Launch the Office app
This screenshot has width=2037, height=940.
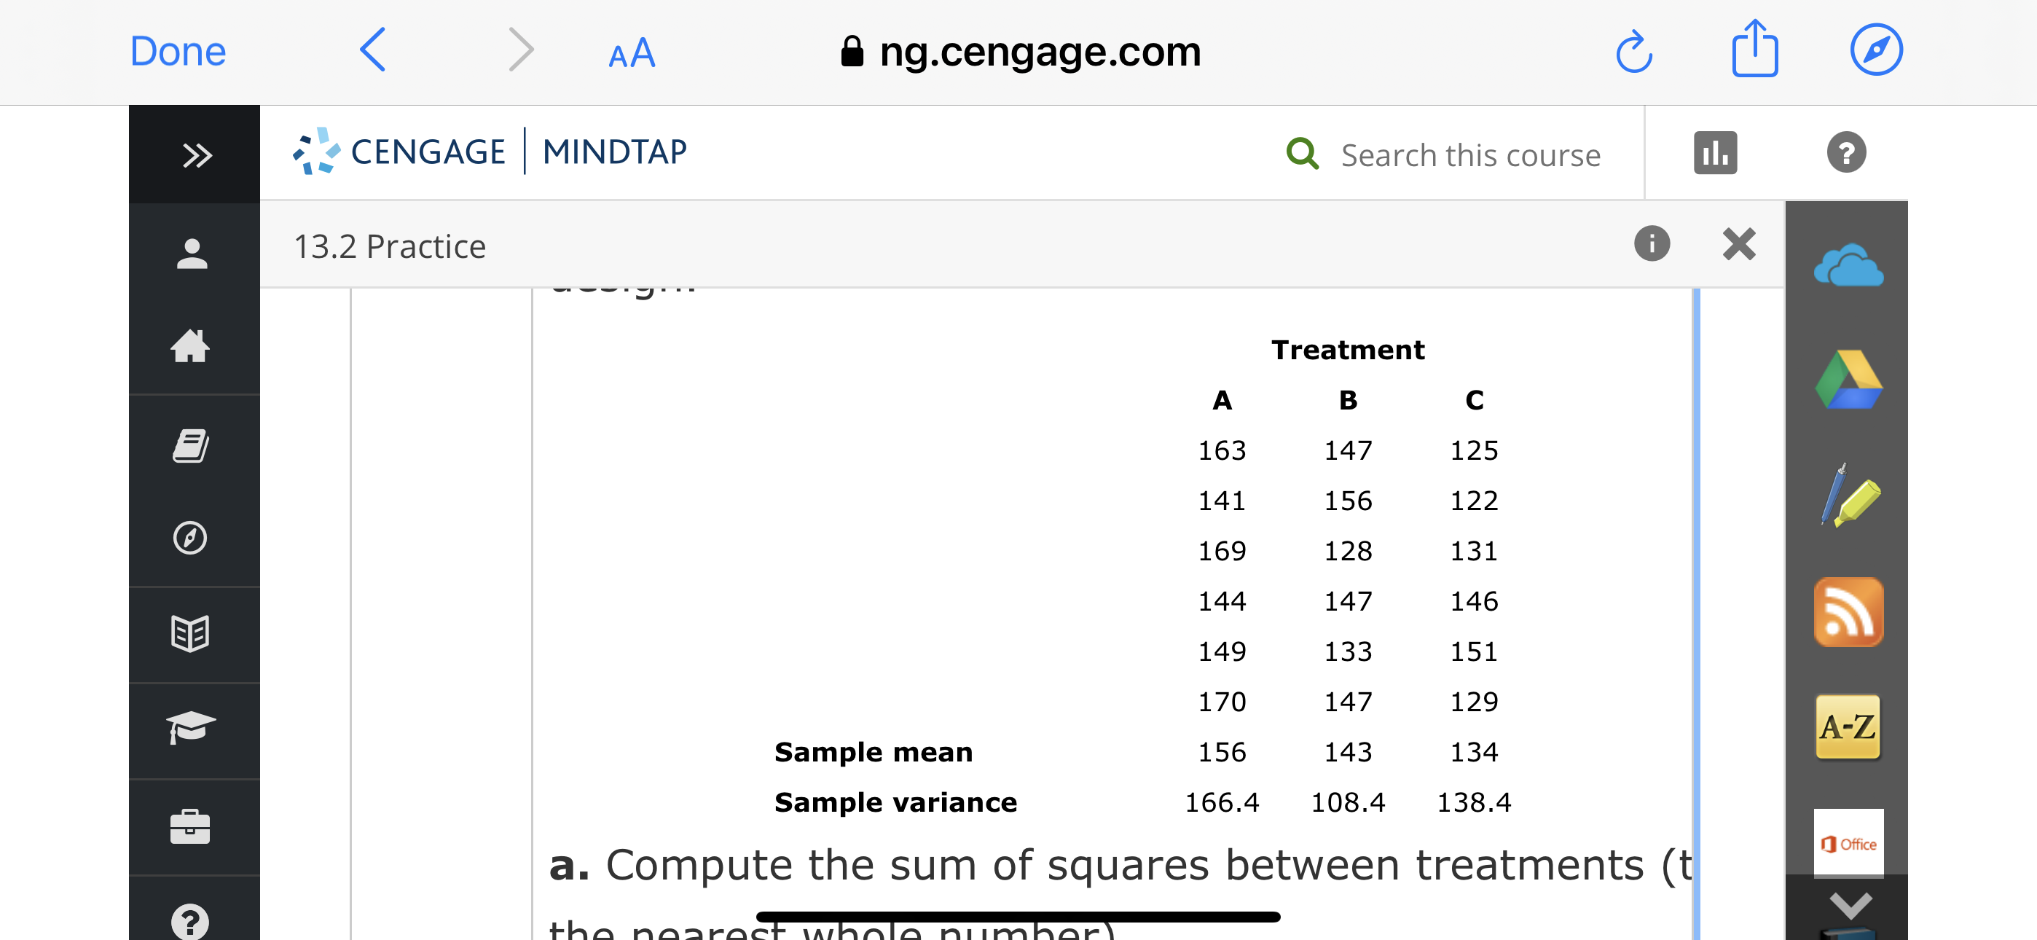pyautogui.click(x=1848, y=842)
